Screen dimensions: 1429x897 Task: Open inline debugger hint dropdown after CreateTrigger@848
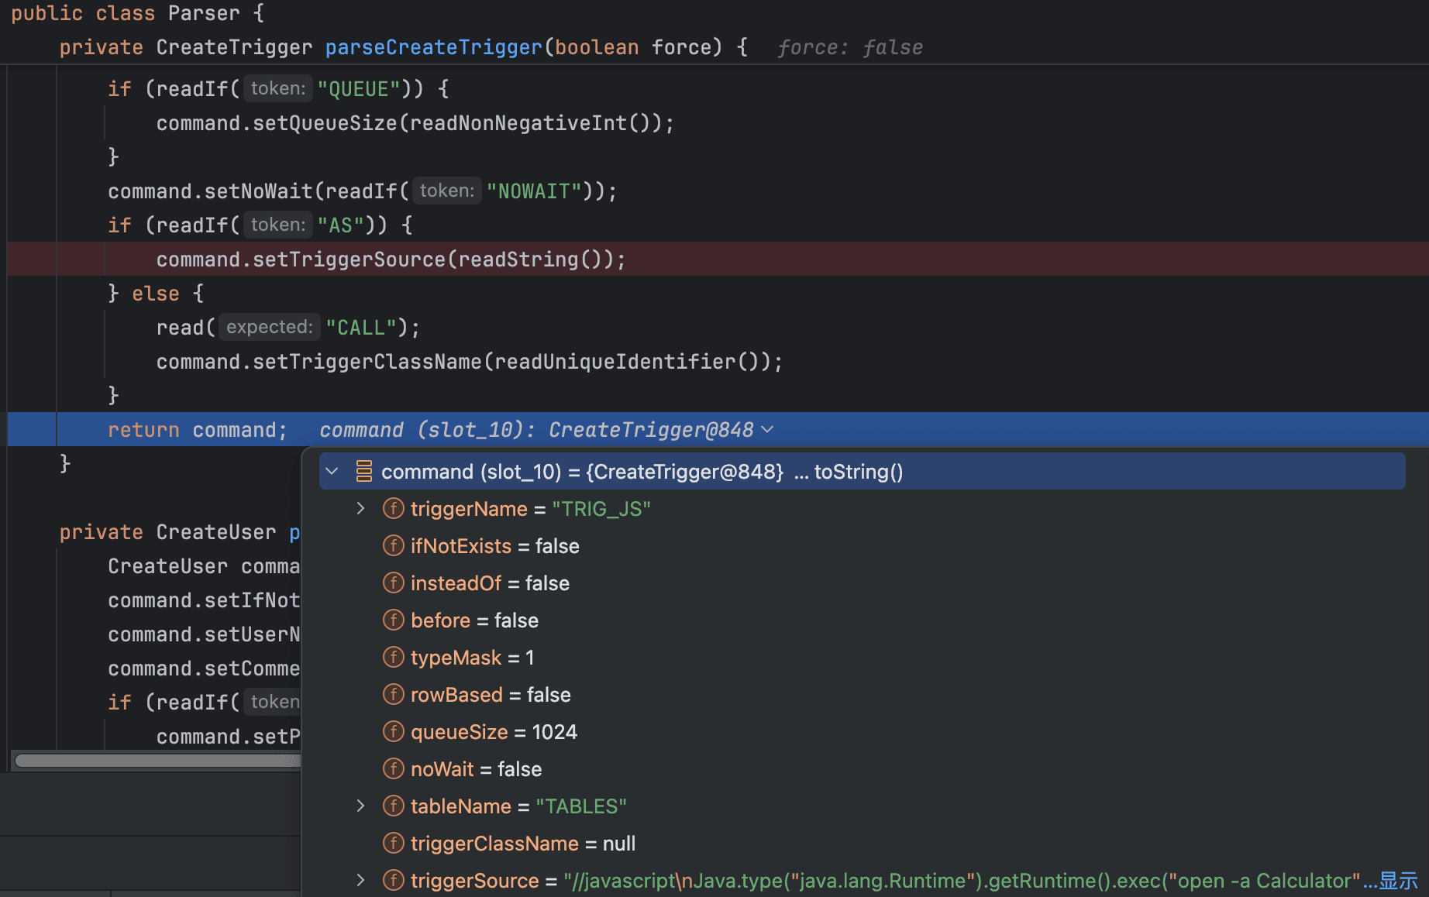pyautogui.click(x=768, y=430)
